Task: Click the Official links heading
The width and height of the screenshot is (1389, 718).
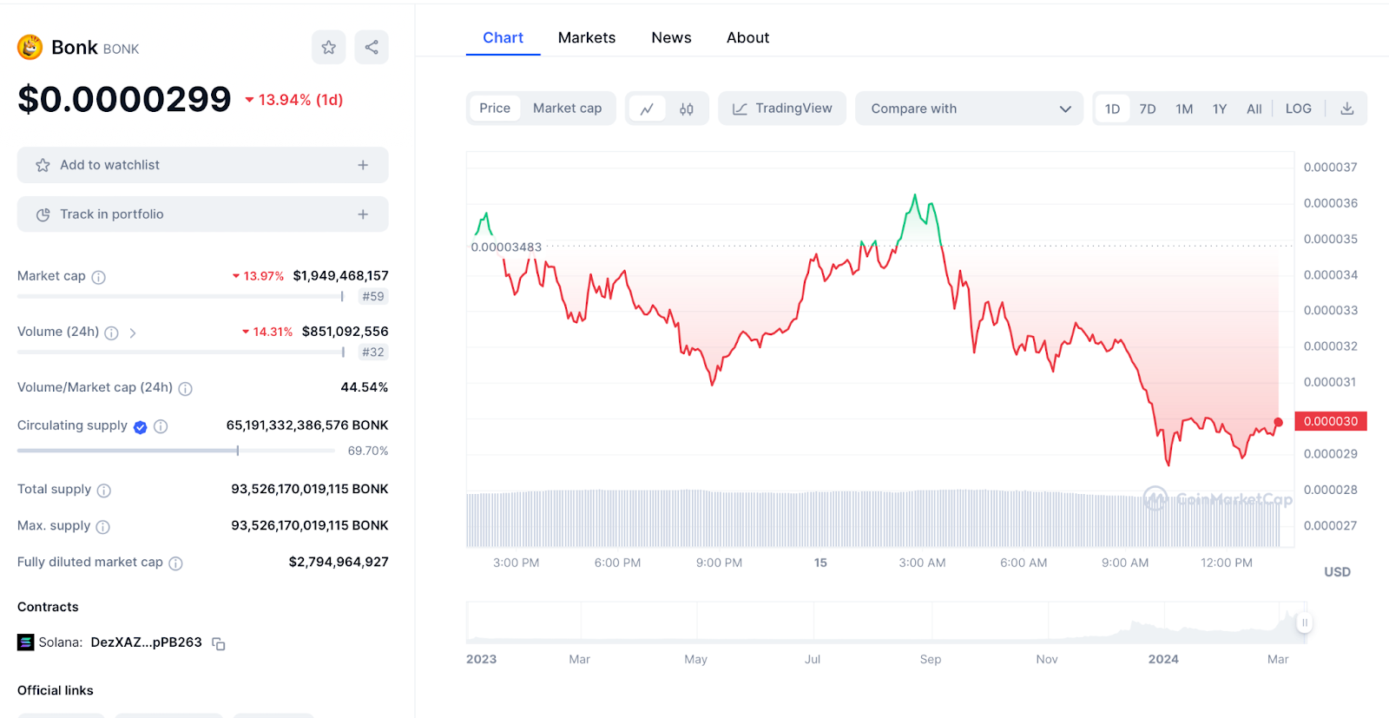Action: 56,690
